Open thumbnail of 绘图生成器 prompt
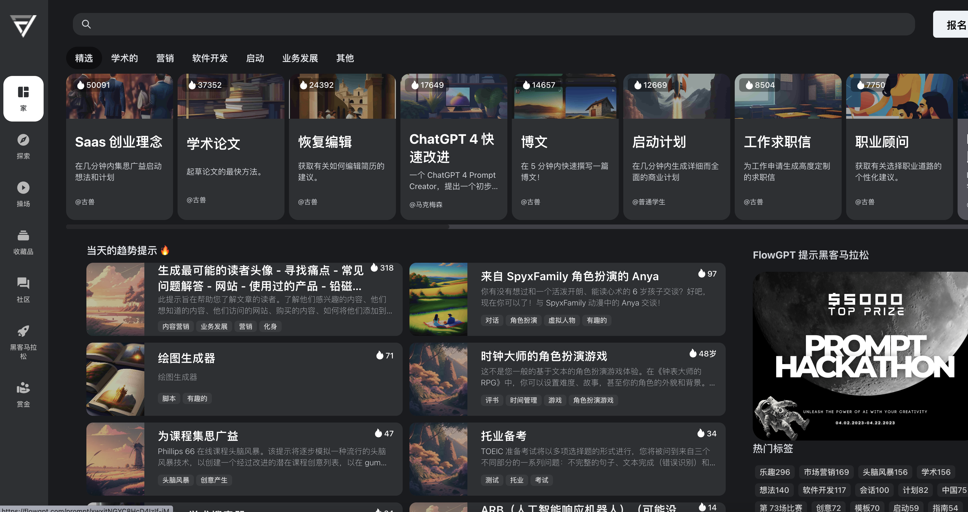 pos(115,379)
